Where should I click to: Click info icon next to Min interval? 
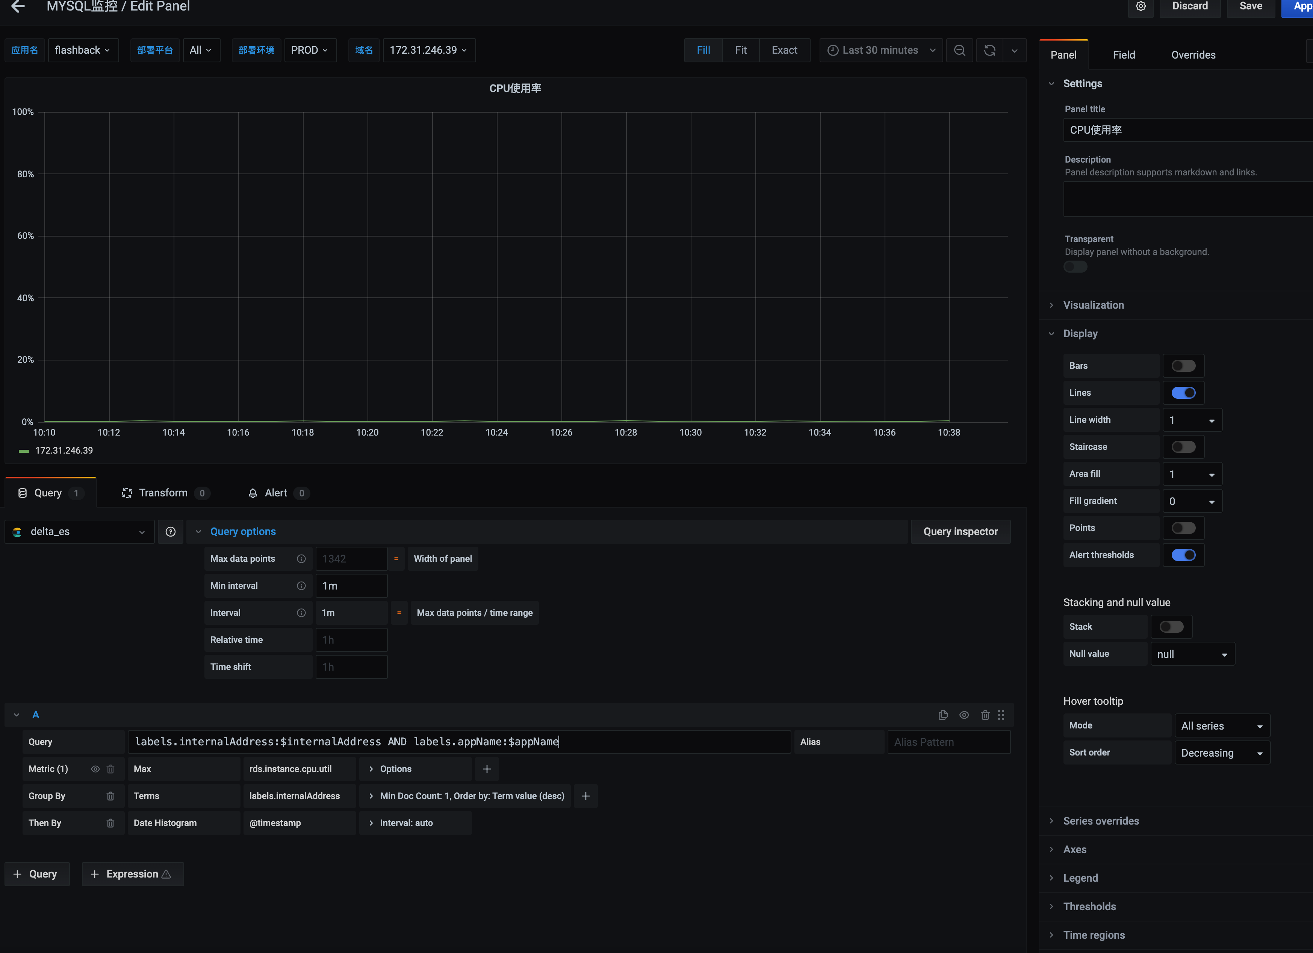[301, 585]
